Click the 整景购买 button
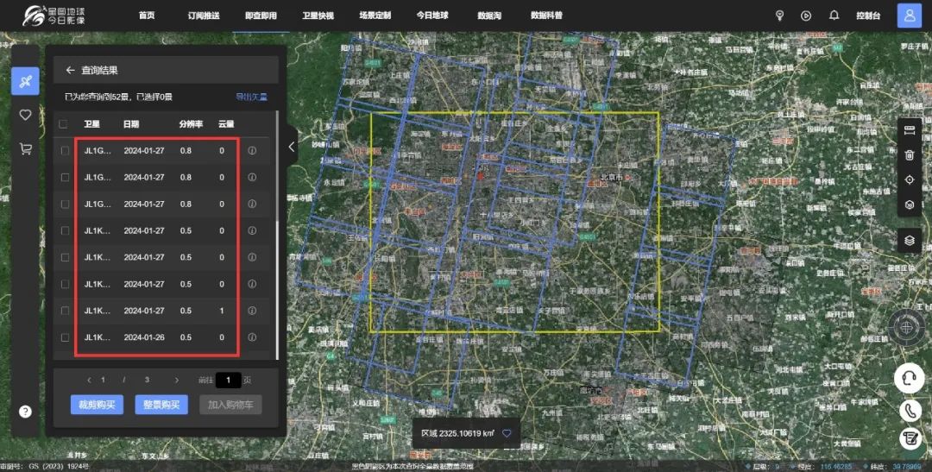Image resolution: width=932 pixels, height=472 pixels. point(161,405)
